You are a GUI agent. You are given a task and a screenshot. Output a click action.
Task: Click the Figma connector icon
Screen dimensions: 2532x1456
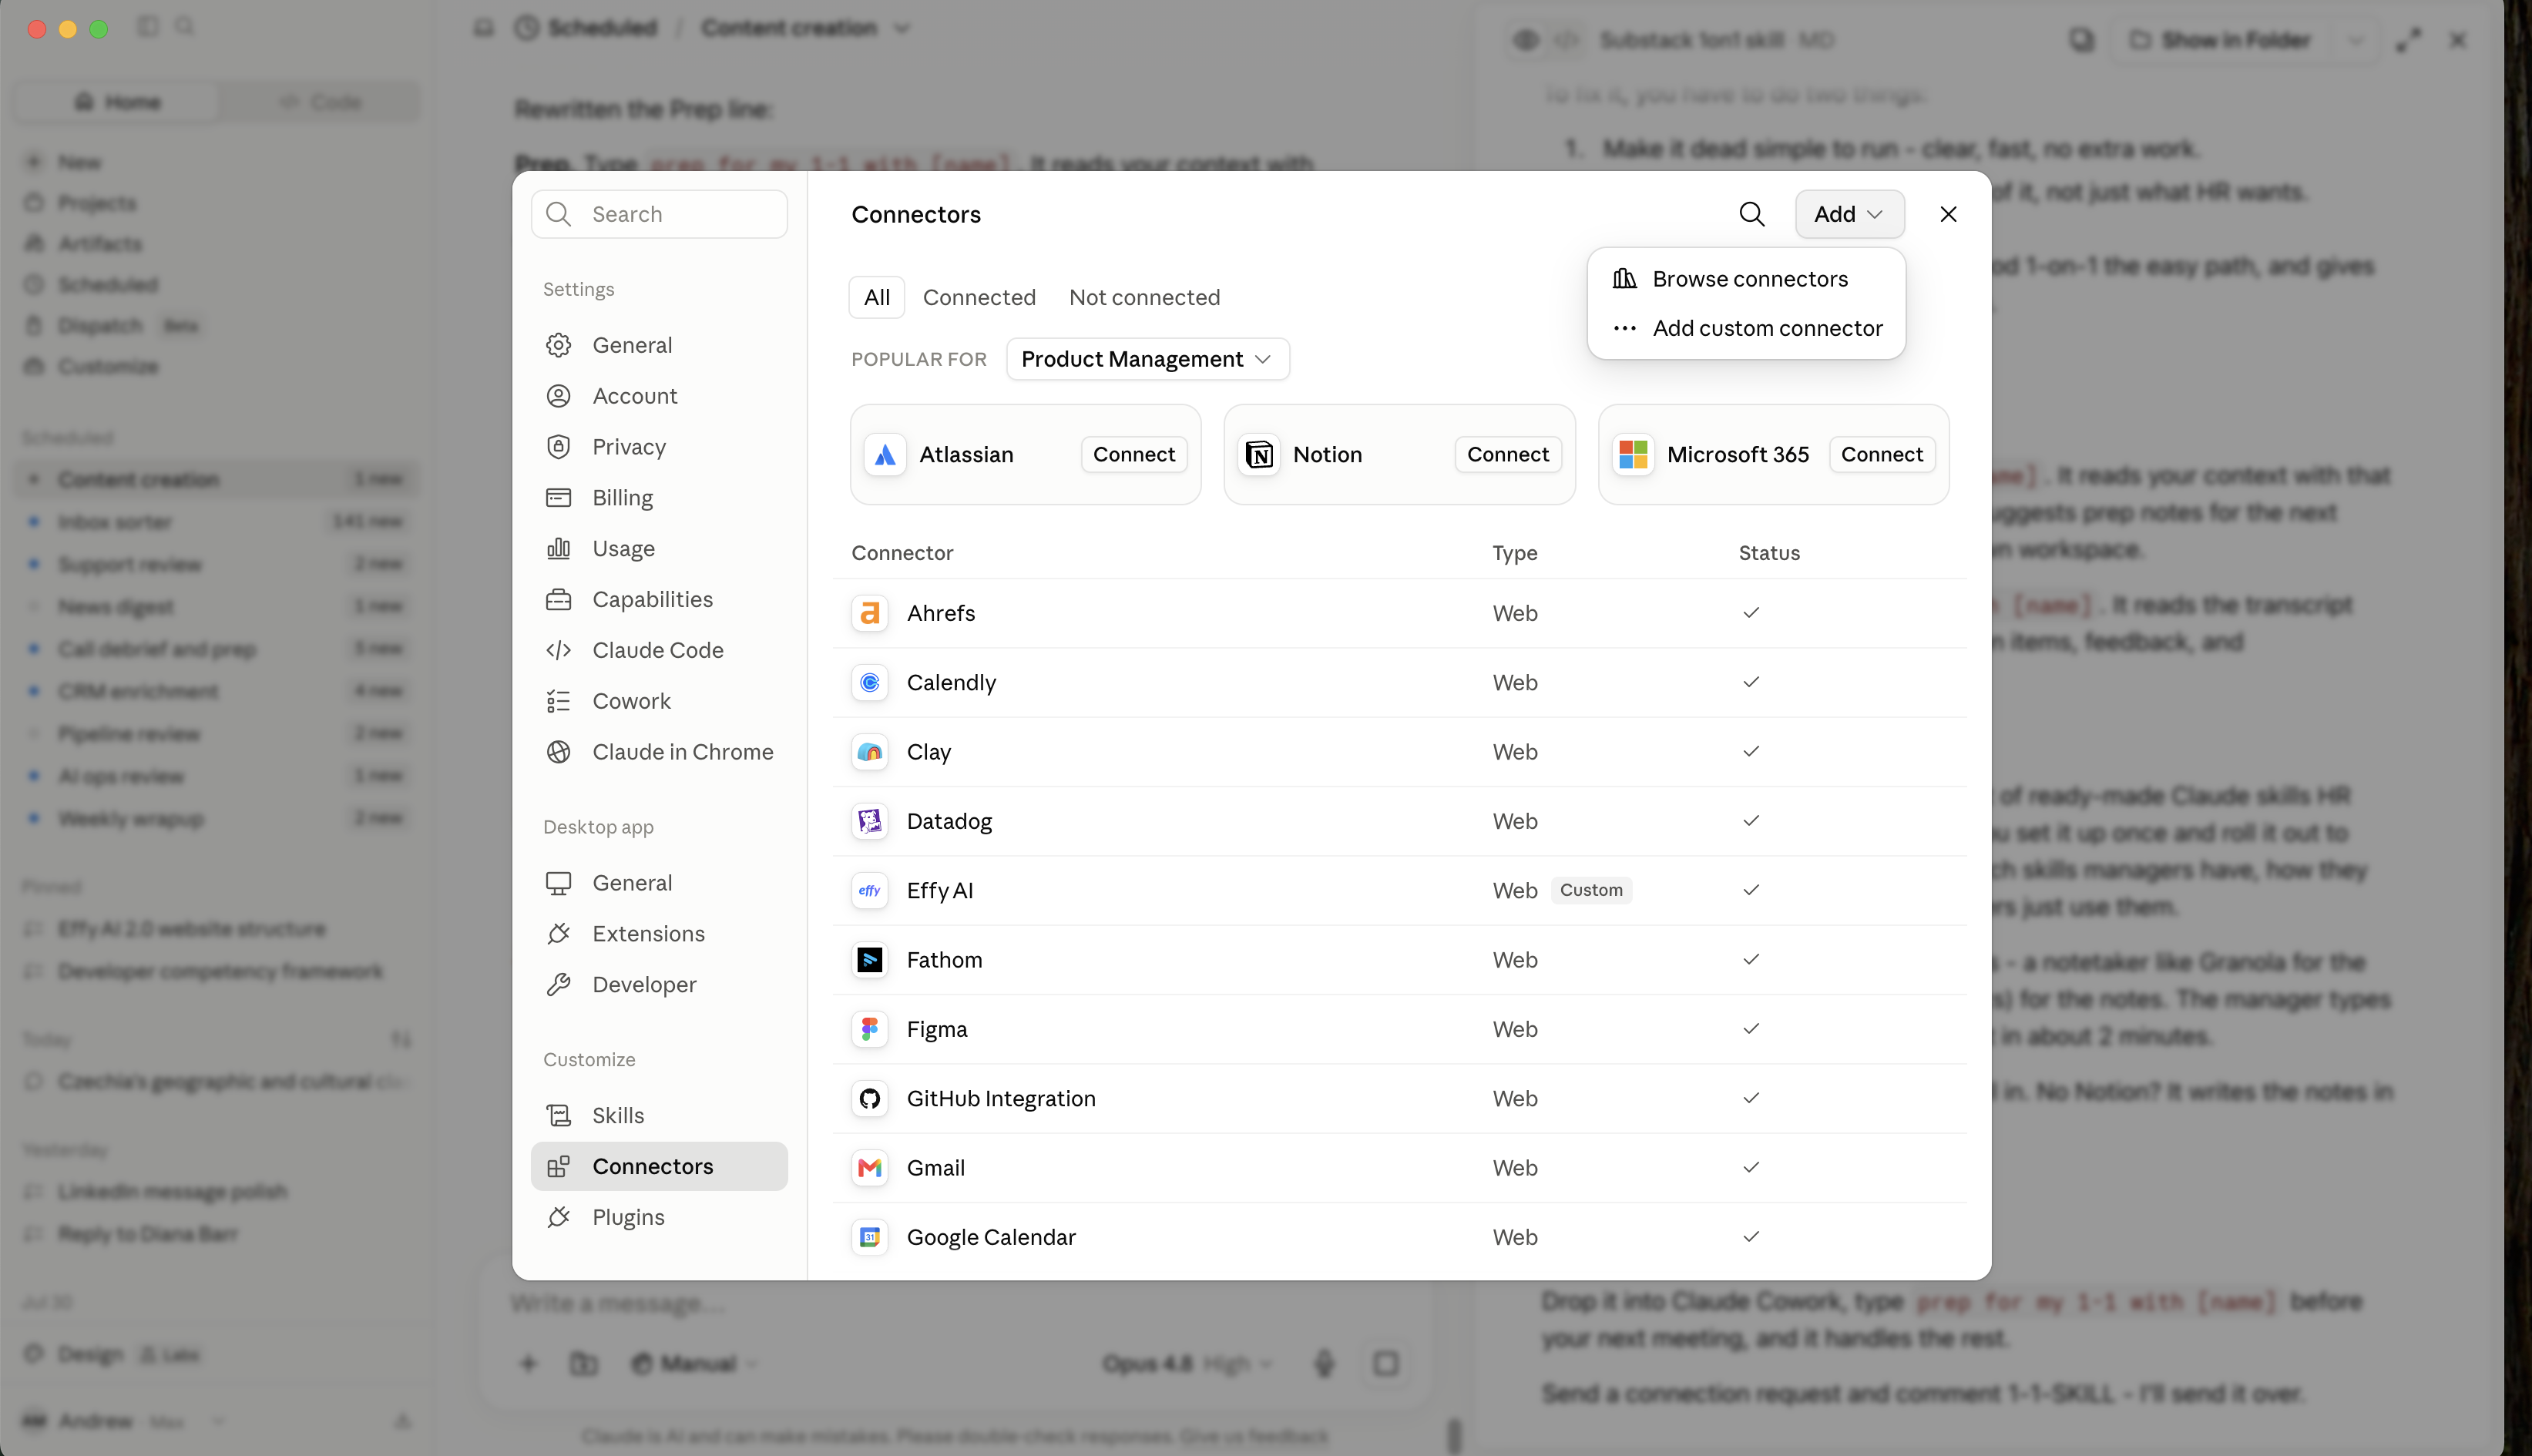[x=869, y=1029]
